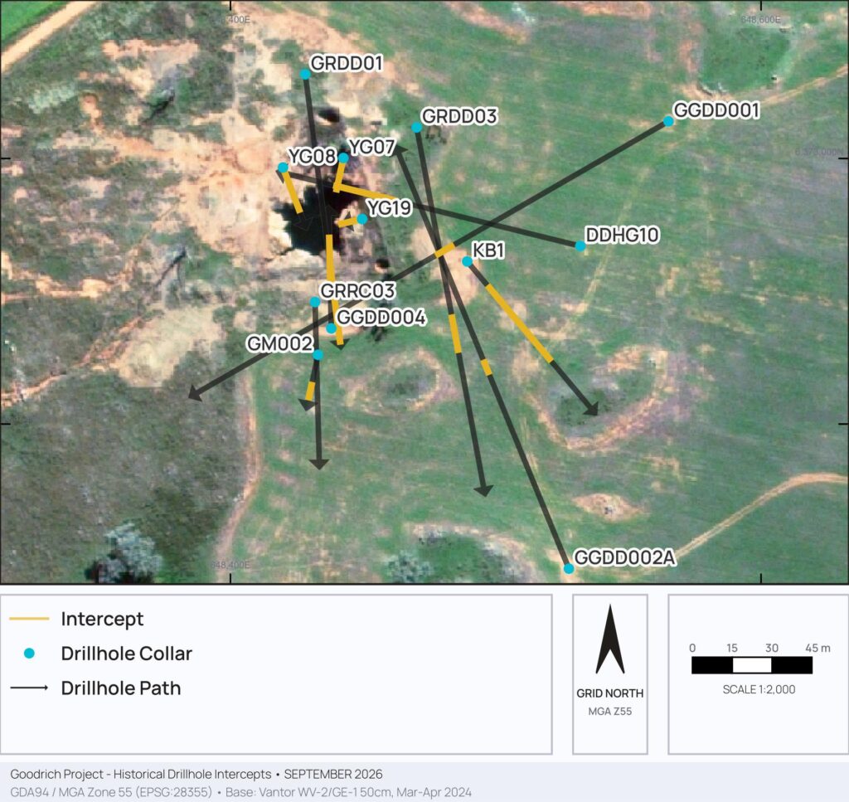Click the GRDD01 label text
Viewport: 849px width, 802px height.
(347, 63)
